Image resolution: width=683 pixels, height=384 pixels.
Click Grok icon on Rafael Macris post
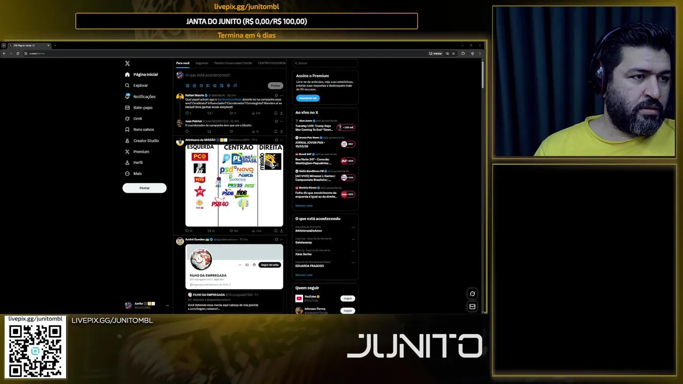point(276,95)
